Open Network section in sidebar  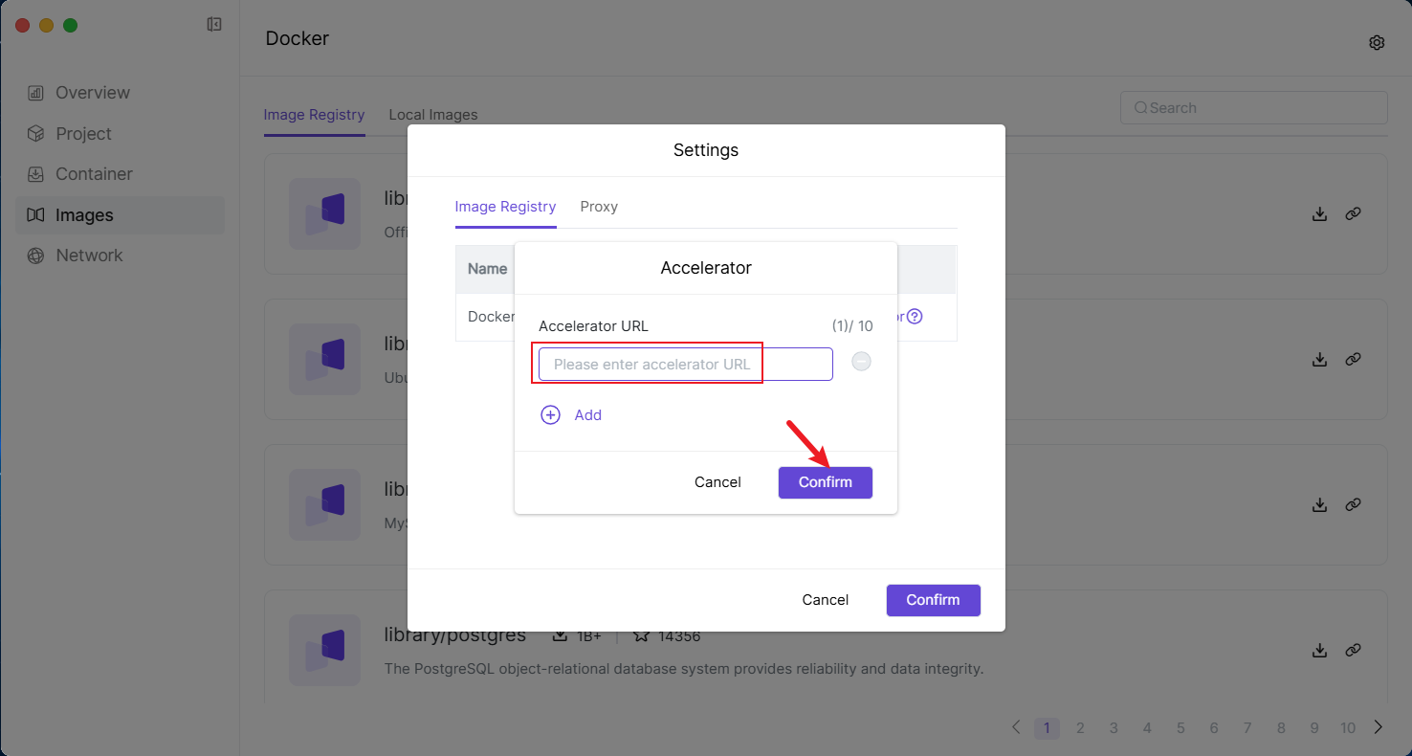pos(89,256)
